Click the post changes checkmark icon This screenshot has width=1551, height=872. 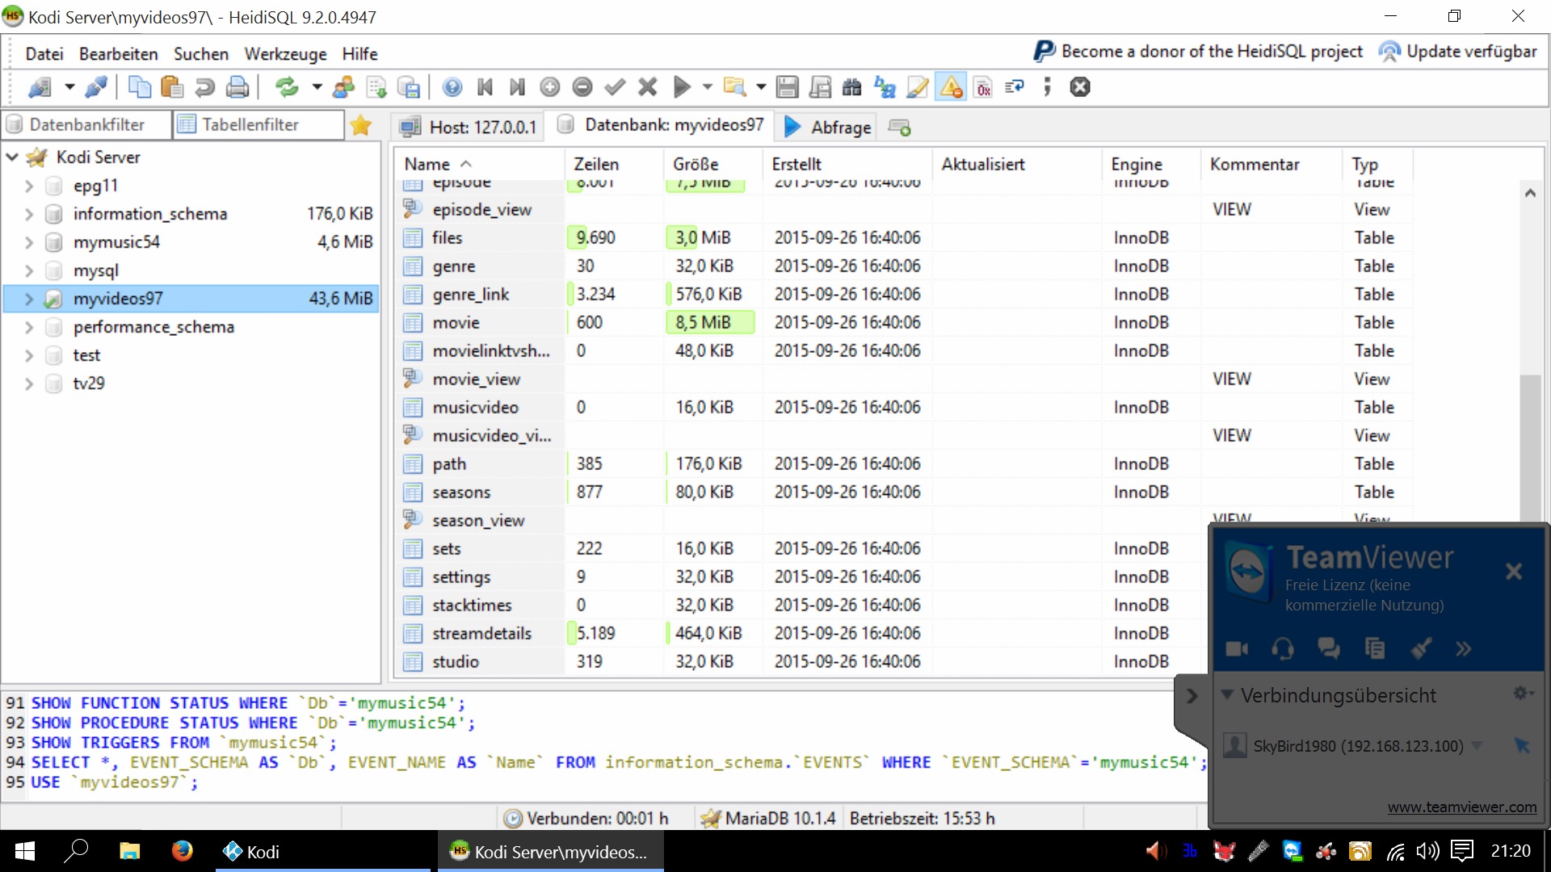click(615, 86)
